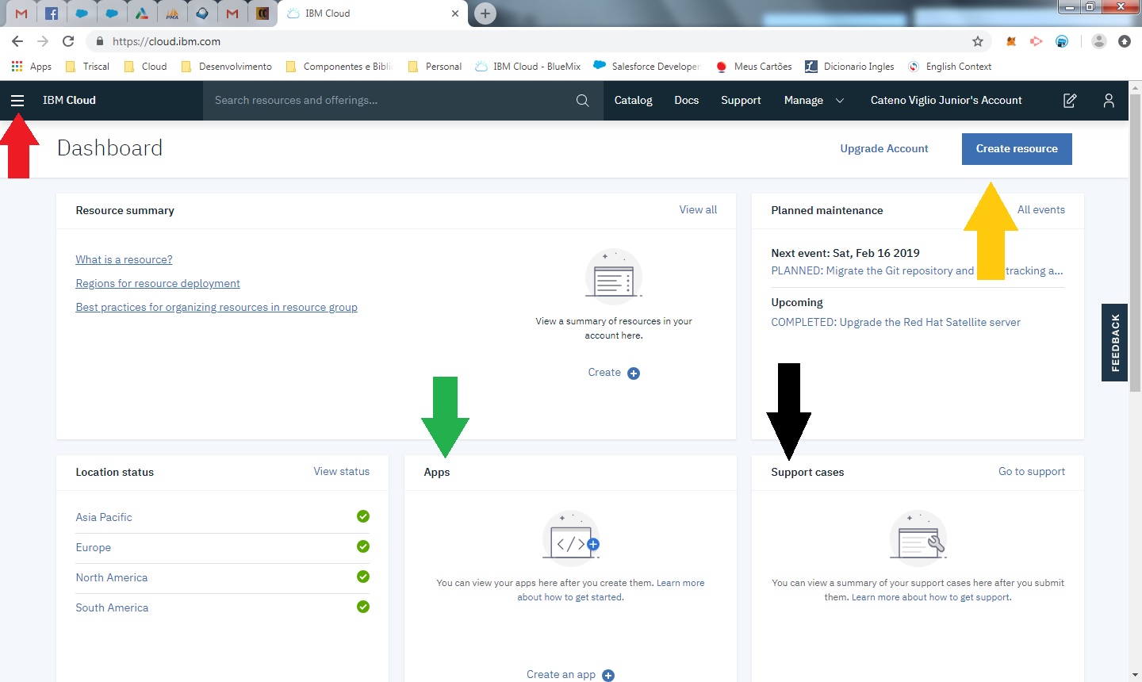Expand the Manage dropdown menu
The image size is (1142, 682).
[814, 101]
